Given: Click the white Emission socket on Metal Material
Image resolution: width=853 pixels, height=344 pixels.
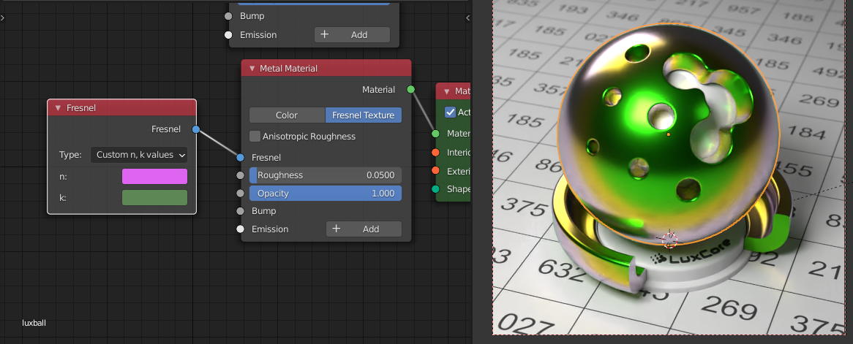Looking at the screenshot, I should pyautogui.click(x=241, y=229).
